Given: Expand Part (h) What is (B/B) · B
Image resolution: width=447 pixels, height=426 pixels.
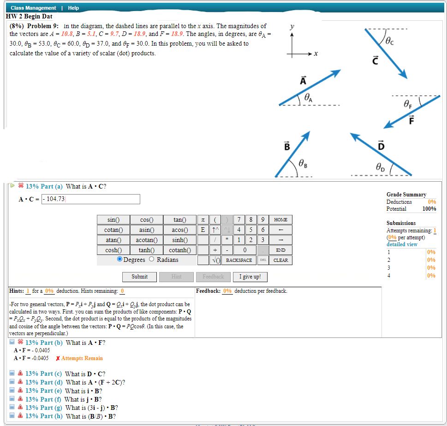Looking at the screenshot, I should 12,416.
